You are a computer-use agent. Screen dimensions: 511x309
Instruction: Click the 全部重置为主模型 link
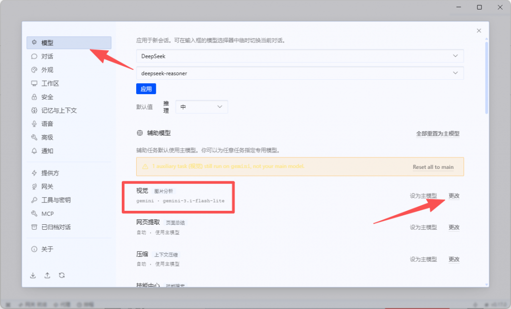(x=438, y=134)
